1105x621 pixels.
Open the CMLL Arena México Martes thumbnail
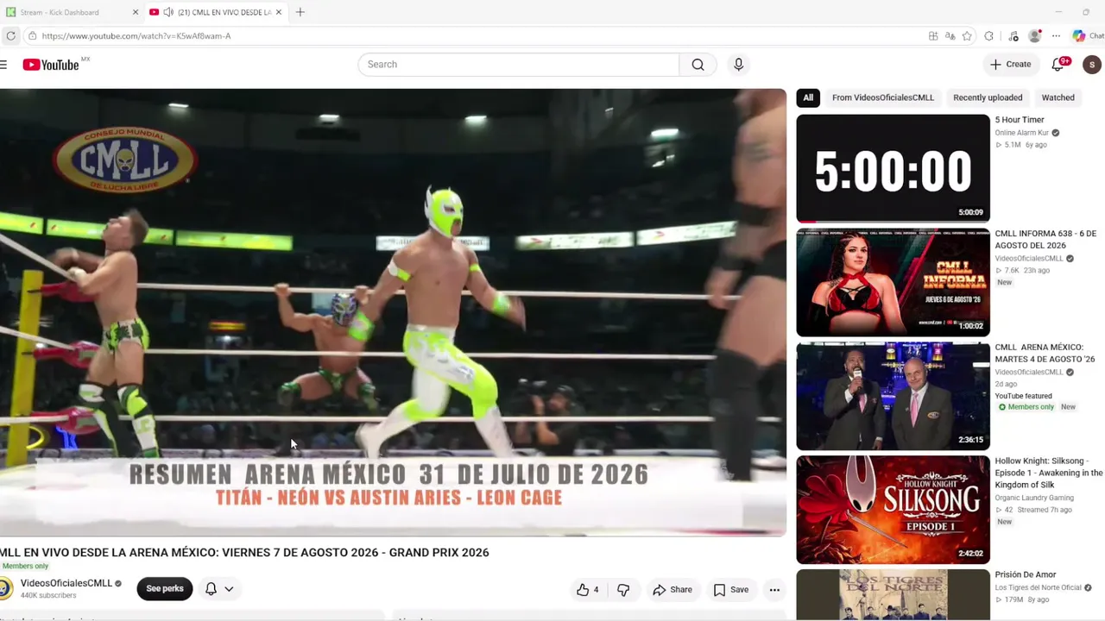click(893, 396)
